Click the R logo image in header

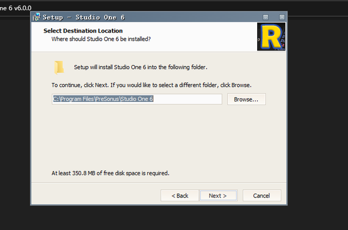271,37
